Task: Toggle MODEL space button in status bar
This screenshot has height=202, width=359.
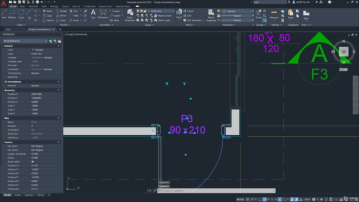Action: coord(241,200)
